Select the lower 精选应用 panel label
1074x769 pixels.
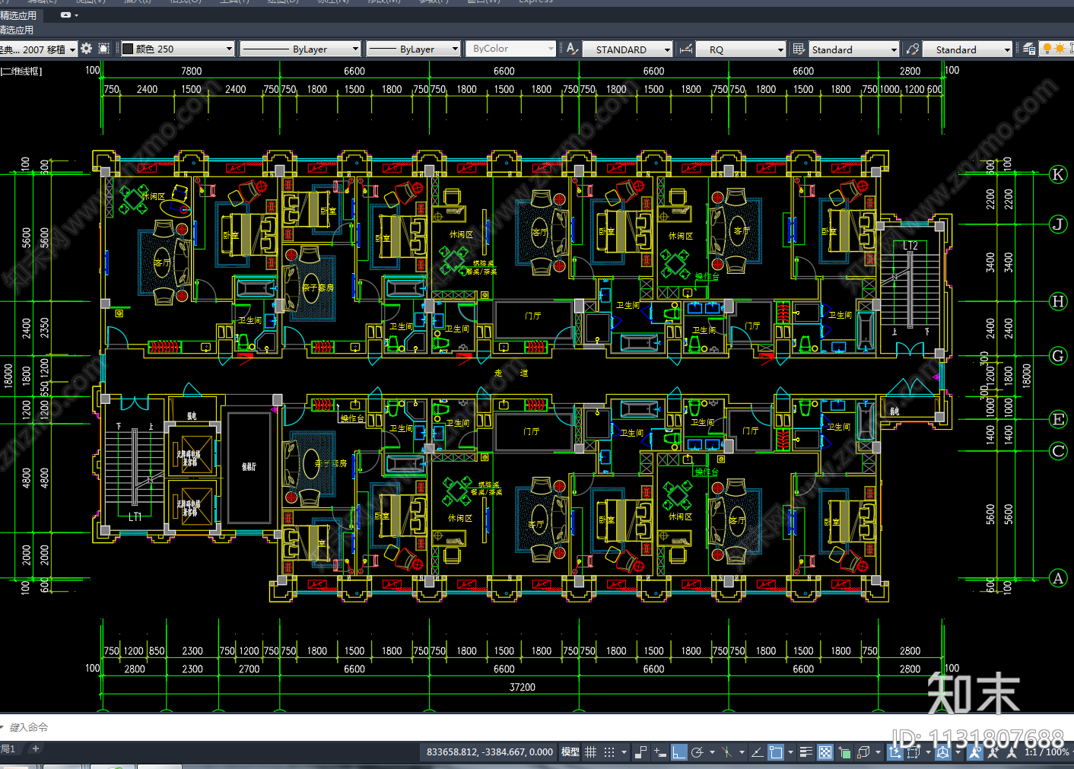coord(17,30)
